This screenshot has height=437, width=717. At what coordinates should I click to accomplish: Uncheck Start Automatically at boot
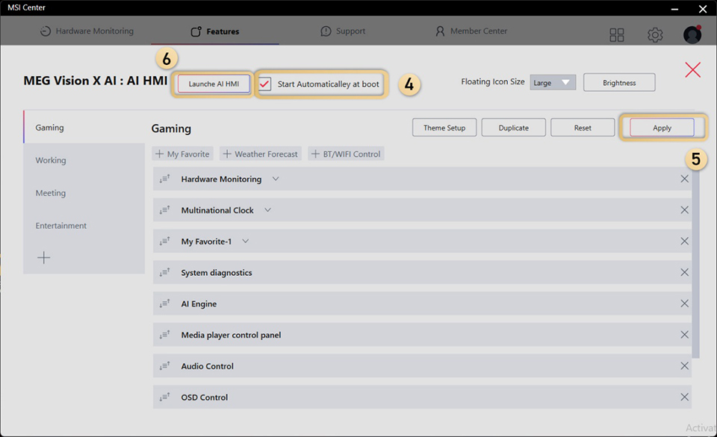coord(265,85)
